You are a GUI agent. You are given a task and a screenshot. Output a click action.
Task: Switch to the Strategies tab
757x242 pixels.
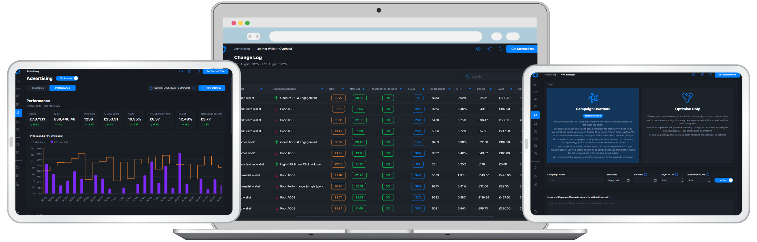[38, 88]
